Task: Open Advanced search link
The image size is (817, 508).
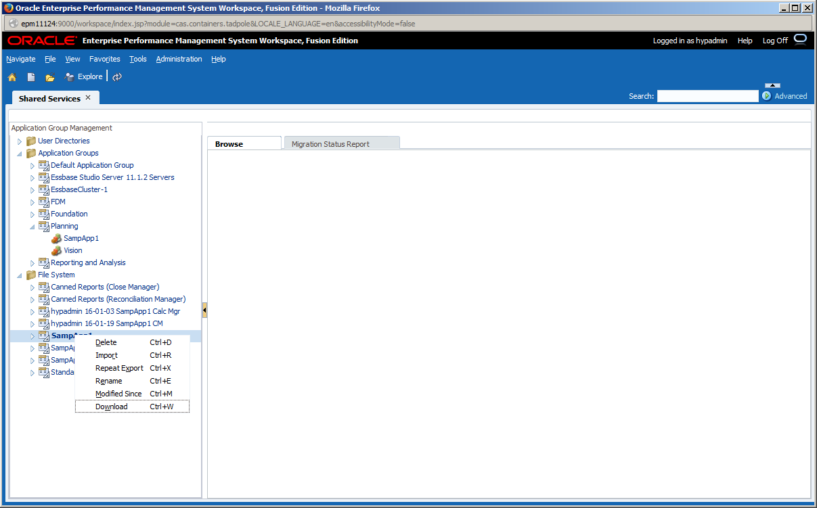Action: click(791, 96)
